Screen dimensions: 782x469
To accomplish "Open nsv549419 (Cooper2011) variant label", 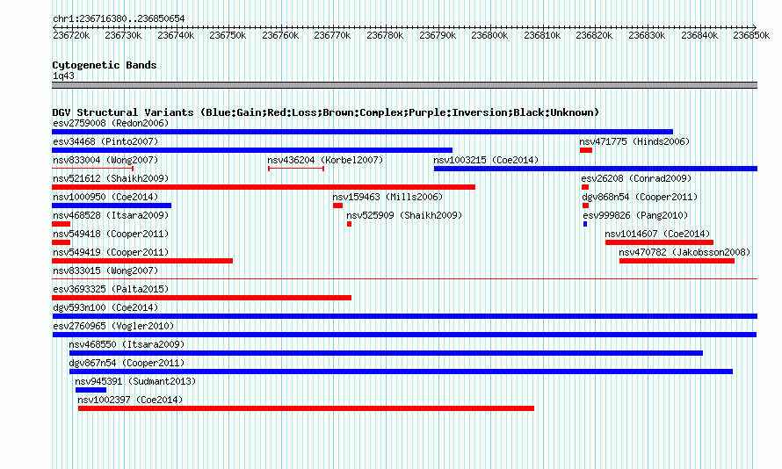I will pos(111,252).
